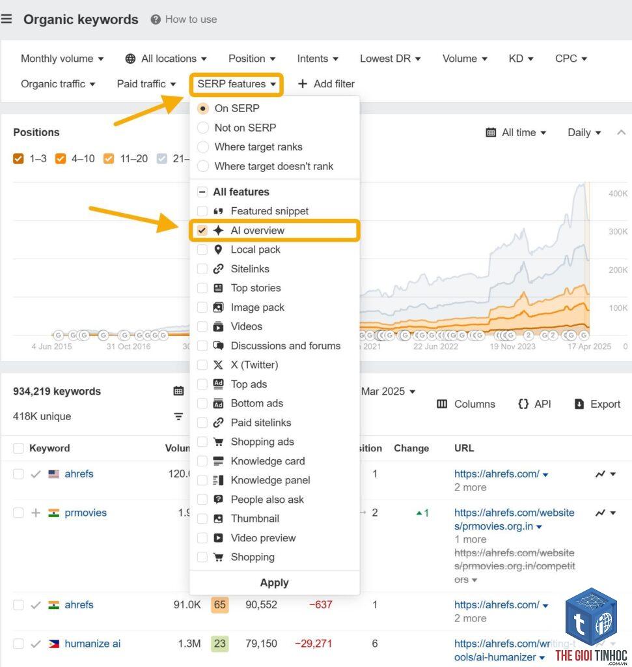Select Thumbnail in the features list
The width and height of the screenshot is (632, 667).
click(x=255, y=518)
